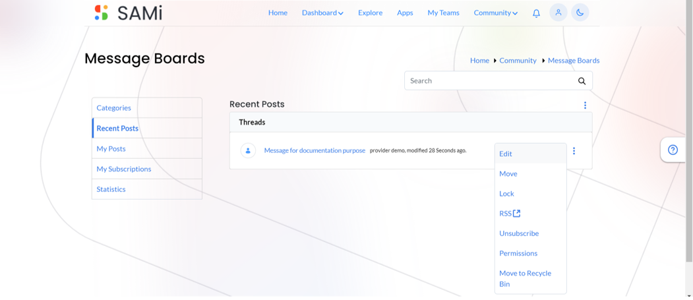Open Recent Posts options kebab menu
The image size is (693, 300).
point(585,105)
